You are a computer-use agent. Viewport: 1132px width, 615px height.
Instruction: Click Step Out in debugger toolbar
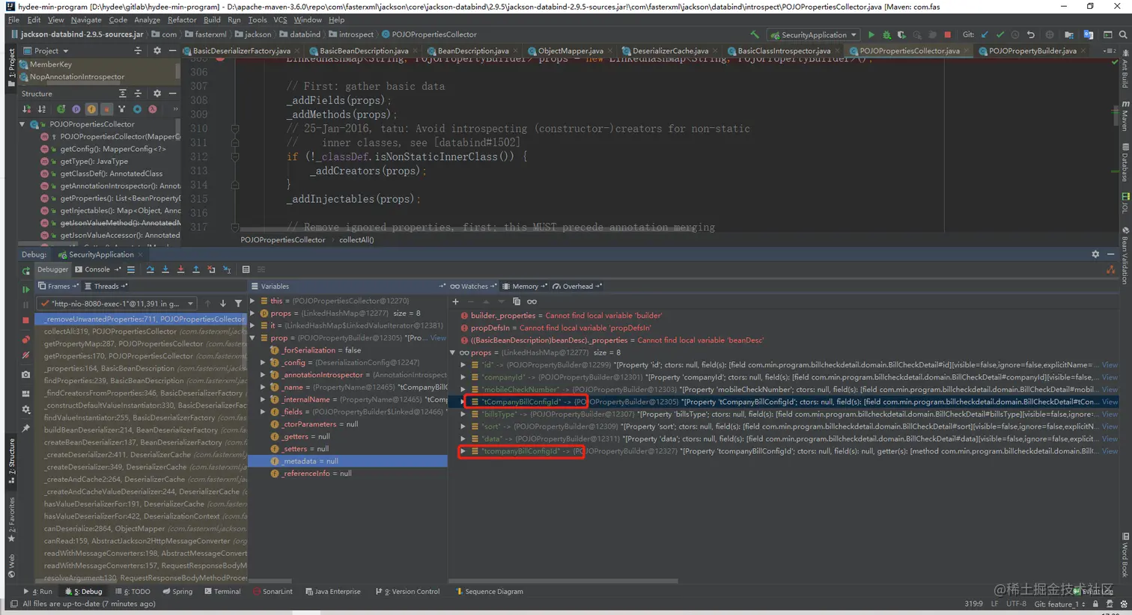pos(196,269)
